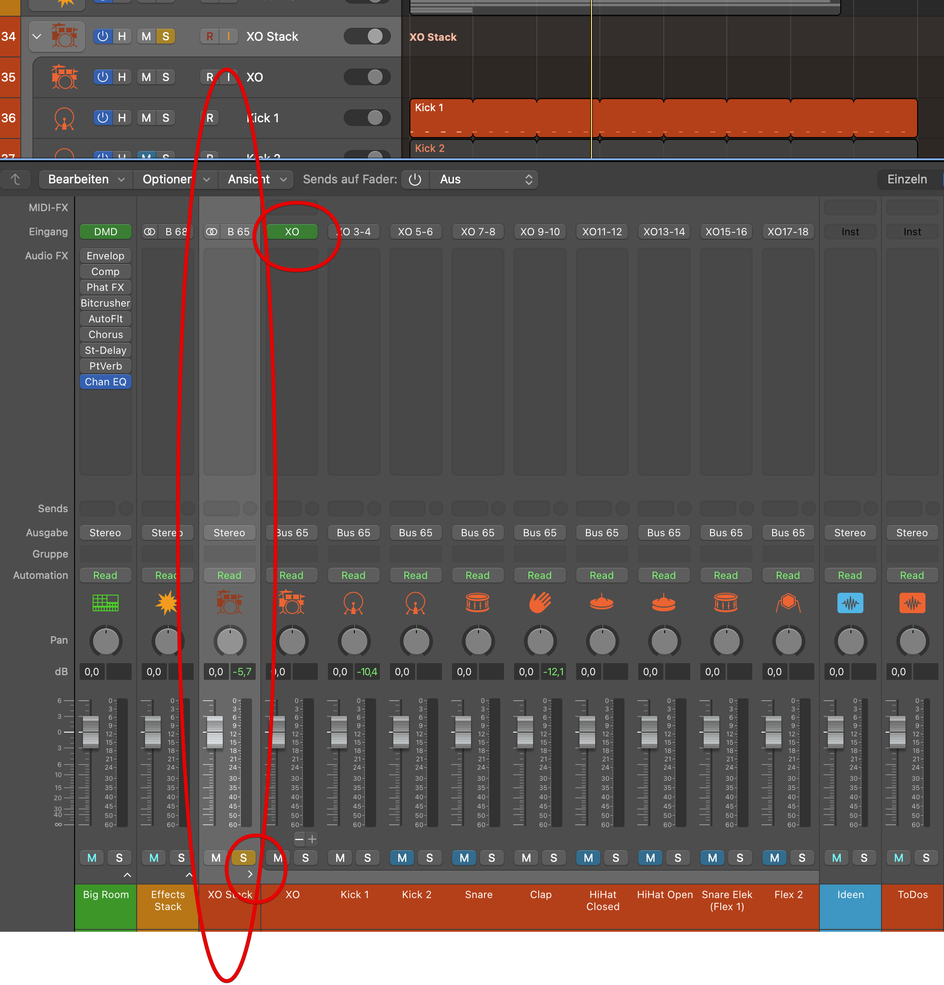
Task: Click the Big Room dB value field
Action: (92, 672)
